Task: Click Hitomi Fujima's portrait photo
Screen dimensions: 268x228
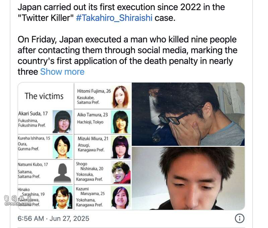Action: (121, 97)
